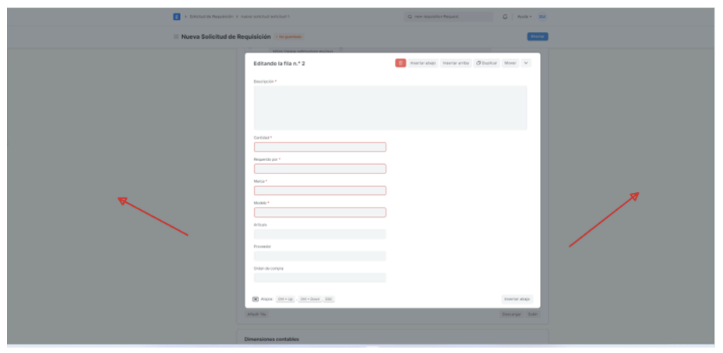Viewport: 723px width, 353px height.
Task: Click the Duplicar button
Action: (x=487, y=63)
